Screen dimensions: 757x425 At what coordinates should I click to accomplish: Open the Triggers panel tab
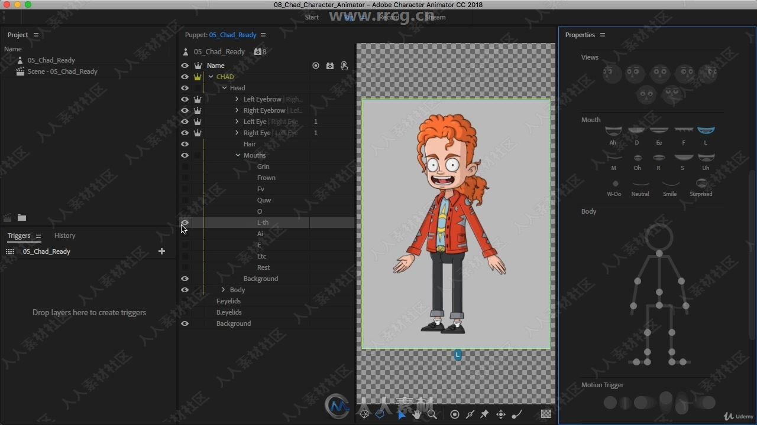pyautogui.click(x=19, y=236)
